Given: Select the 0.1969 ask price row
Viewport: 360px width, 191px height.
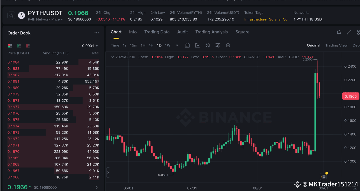Looking at the screenshot, I should tap(53, 158).
